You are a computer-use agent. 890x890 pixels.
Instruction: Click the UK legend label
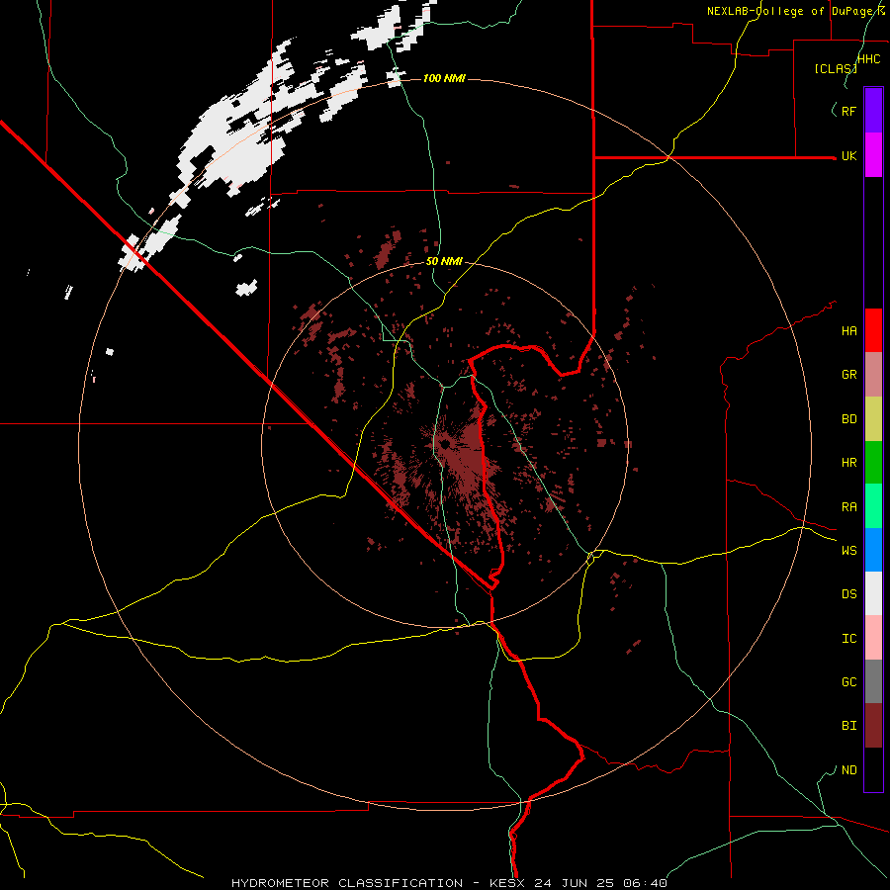849,156
